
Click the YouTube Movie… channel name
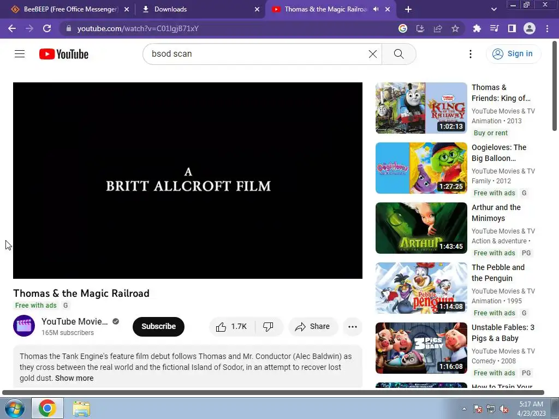click(x=74, y=321)
